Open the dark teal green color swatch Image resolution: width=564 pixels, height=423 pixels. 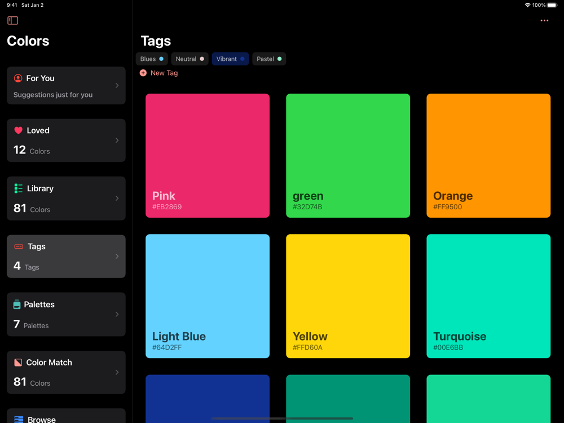point(348,399)
